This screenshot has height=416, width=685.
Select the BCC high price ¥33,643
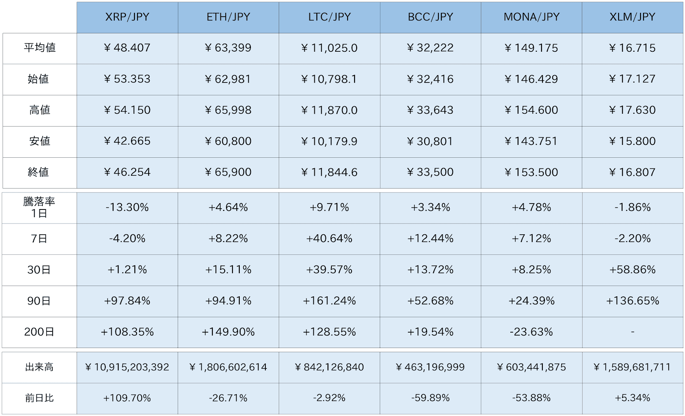pyautogui.click(x=430, y=110)
